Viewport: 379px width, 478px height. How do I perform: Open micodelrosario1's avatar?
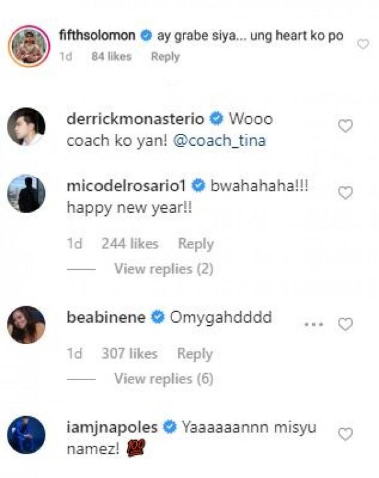[26, 193]
